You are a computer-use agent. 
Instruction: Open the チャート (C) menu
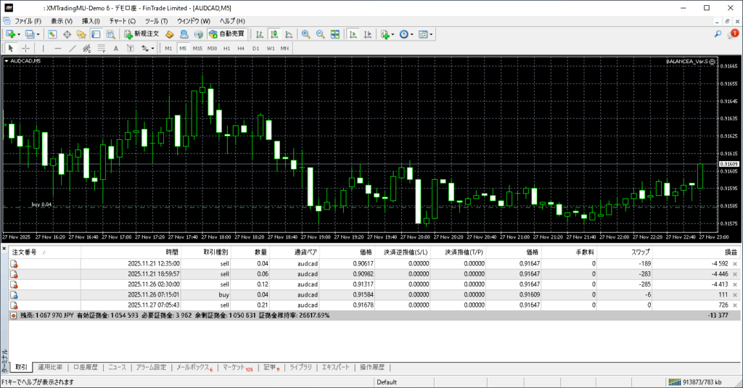pyautogui.click(x=122, y=20)
